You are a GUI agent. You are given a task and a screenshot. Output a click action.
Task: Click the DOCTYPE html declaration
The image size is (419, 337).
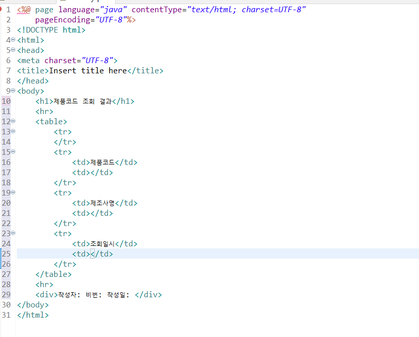pos(51,30)
